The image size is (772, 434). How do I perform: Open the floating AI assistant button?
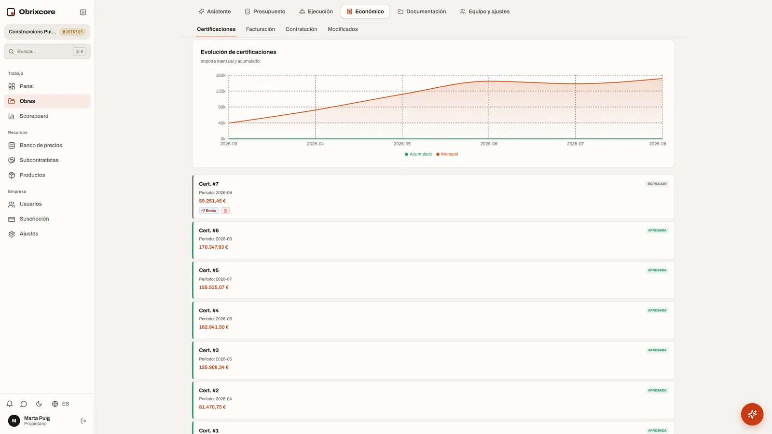752,414
